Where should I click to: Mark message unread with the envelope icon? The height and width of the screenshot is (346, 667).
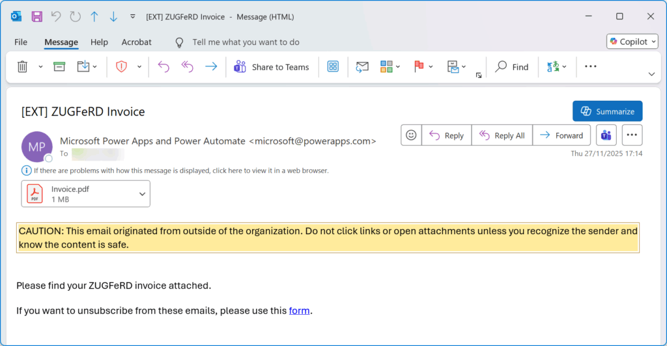point(362,67)
